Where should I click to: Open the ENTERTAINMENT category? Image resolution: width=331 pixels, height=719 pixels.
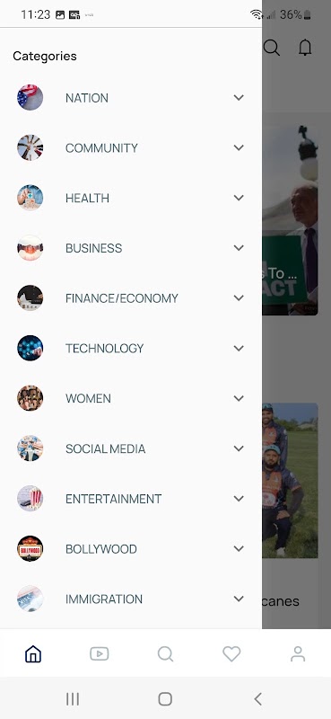coord(131,499)
